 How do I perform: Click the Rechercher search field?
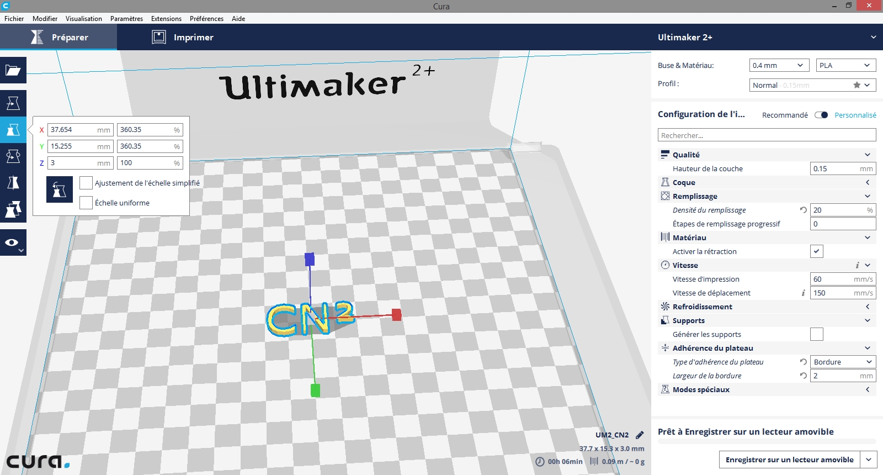767,135
